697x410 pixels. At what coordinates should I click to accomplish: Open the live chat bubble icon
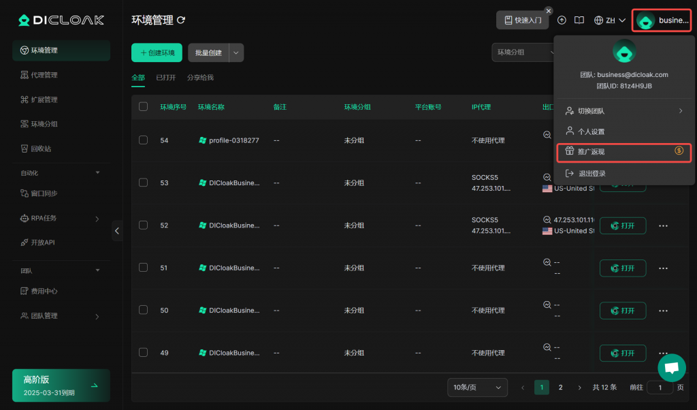(x=671, y=368)
